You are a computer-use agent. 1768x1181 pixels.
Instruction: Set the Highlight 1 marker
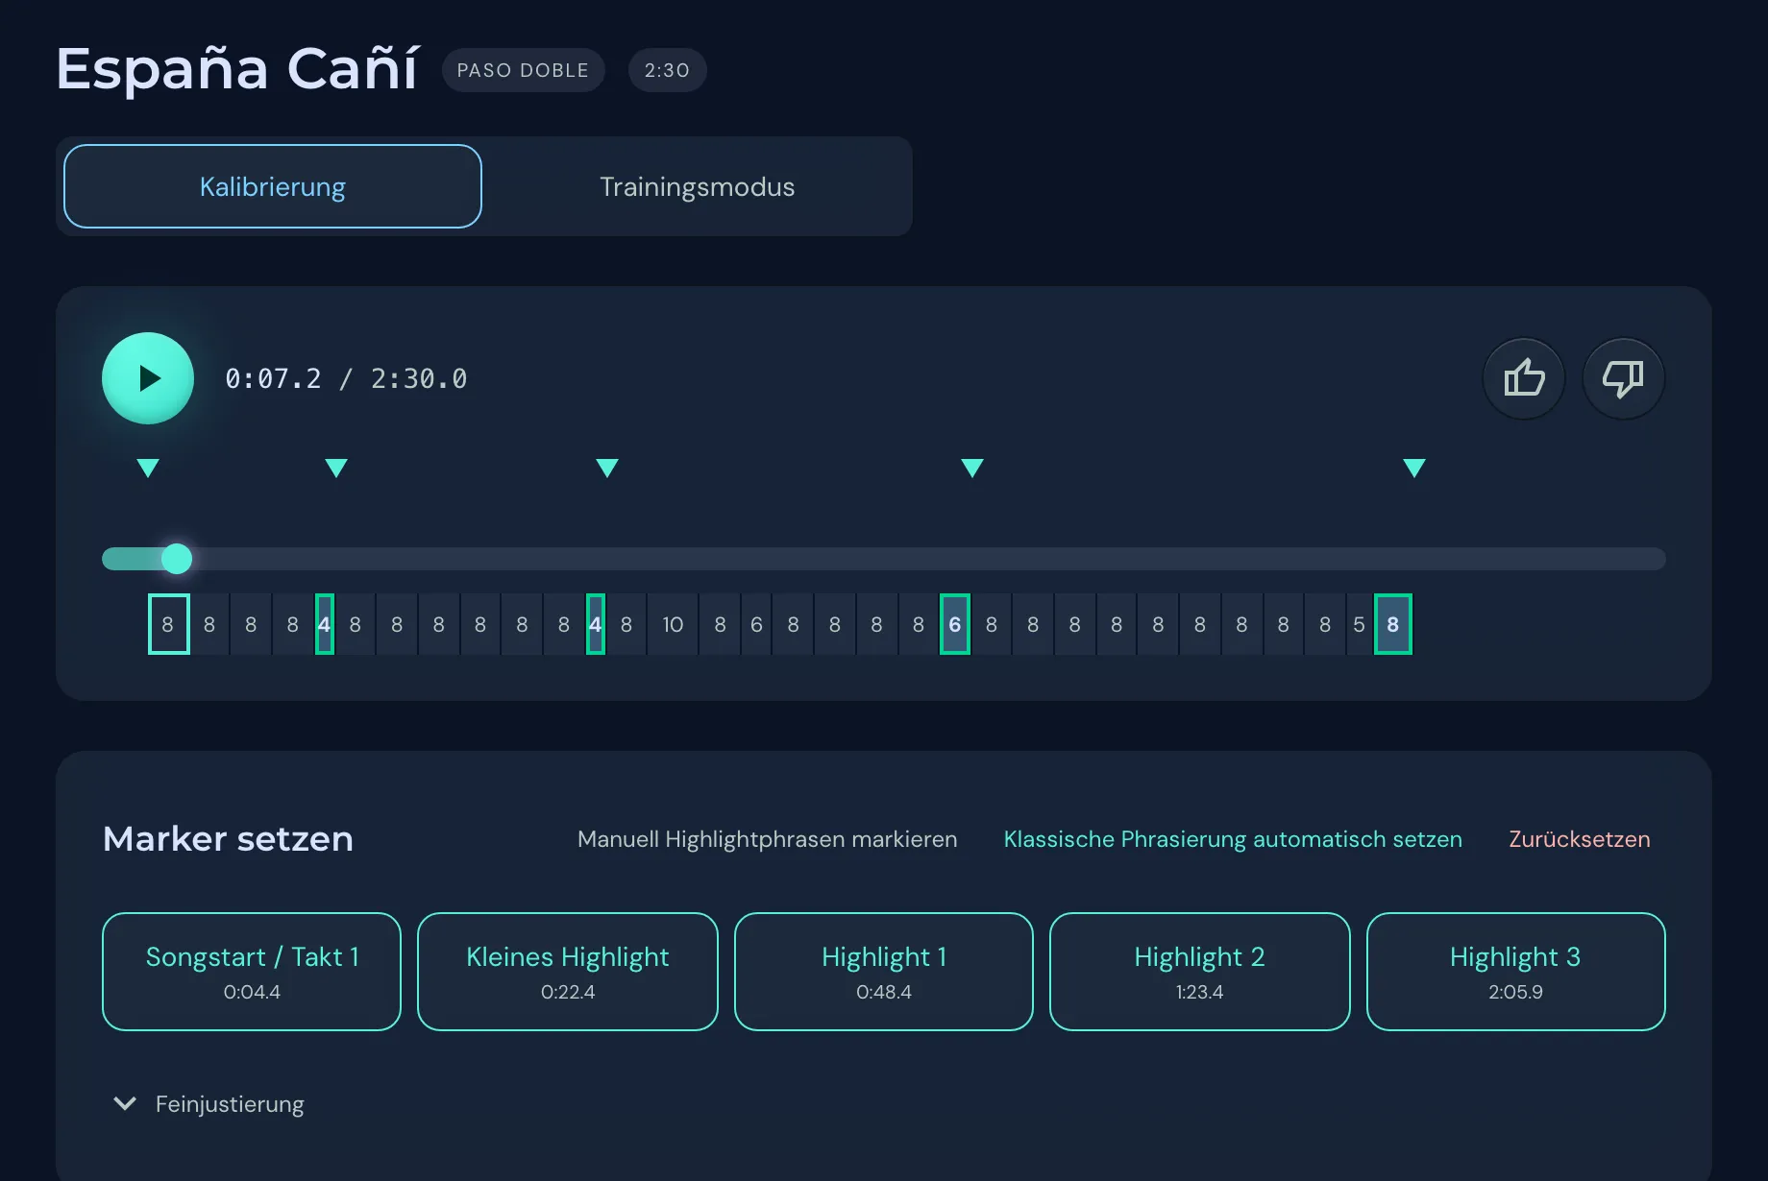[x=884, y=972]
